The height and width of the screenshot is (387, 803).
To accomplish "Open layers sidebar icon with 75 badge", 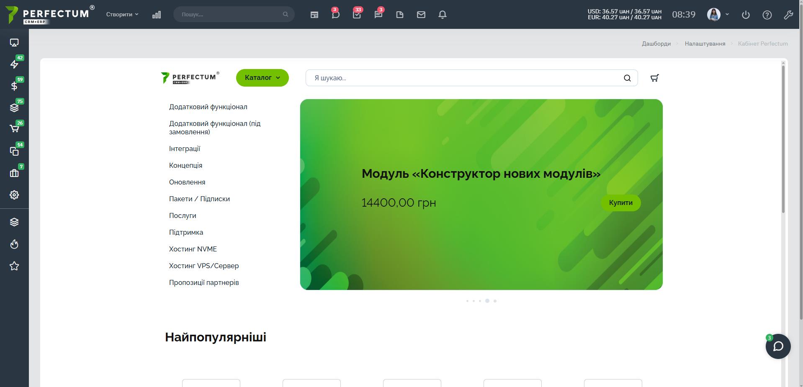I will pos(14,108).
